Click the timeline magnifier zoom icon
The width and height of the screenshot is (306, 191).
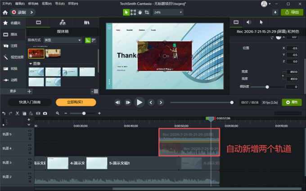pyautogui.click(x=58, y=113)
